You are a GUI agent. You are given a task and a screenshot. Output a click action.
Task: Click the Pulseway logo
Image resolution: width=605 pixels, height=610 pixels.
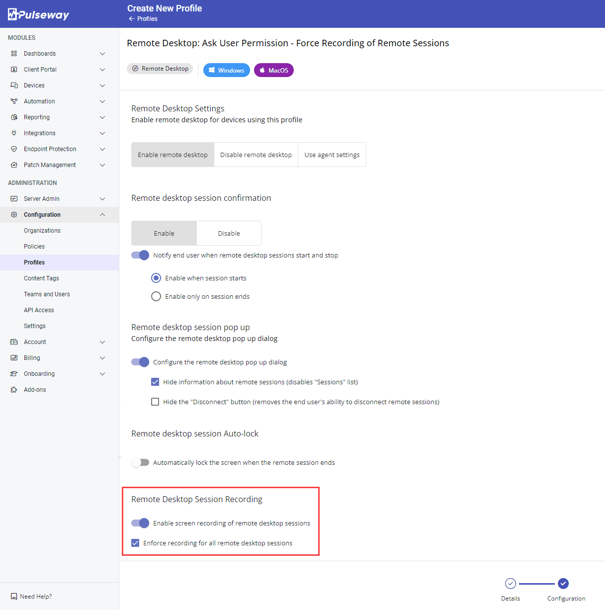(x=38, y=14)
